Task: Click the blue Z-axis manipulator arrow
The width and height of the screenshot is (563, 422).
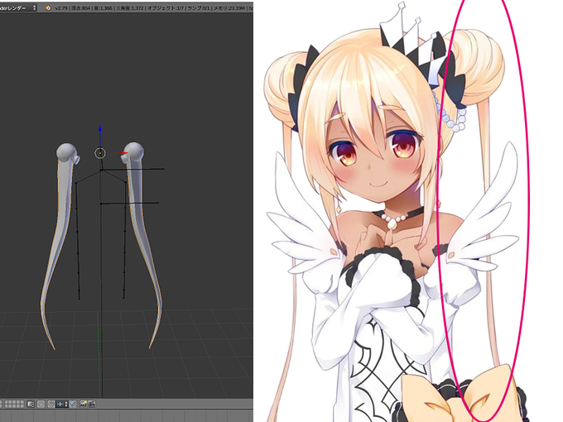Action: (x=100, y=129)
